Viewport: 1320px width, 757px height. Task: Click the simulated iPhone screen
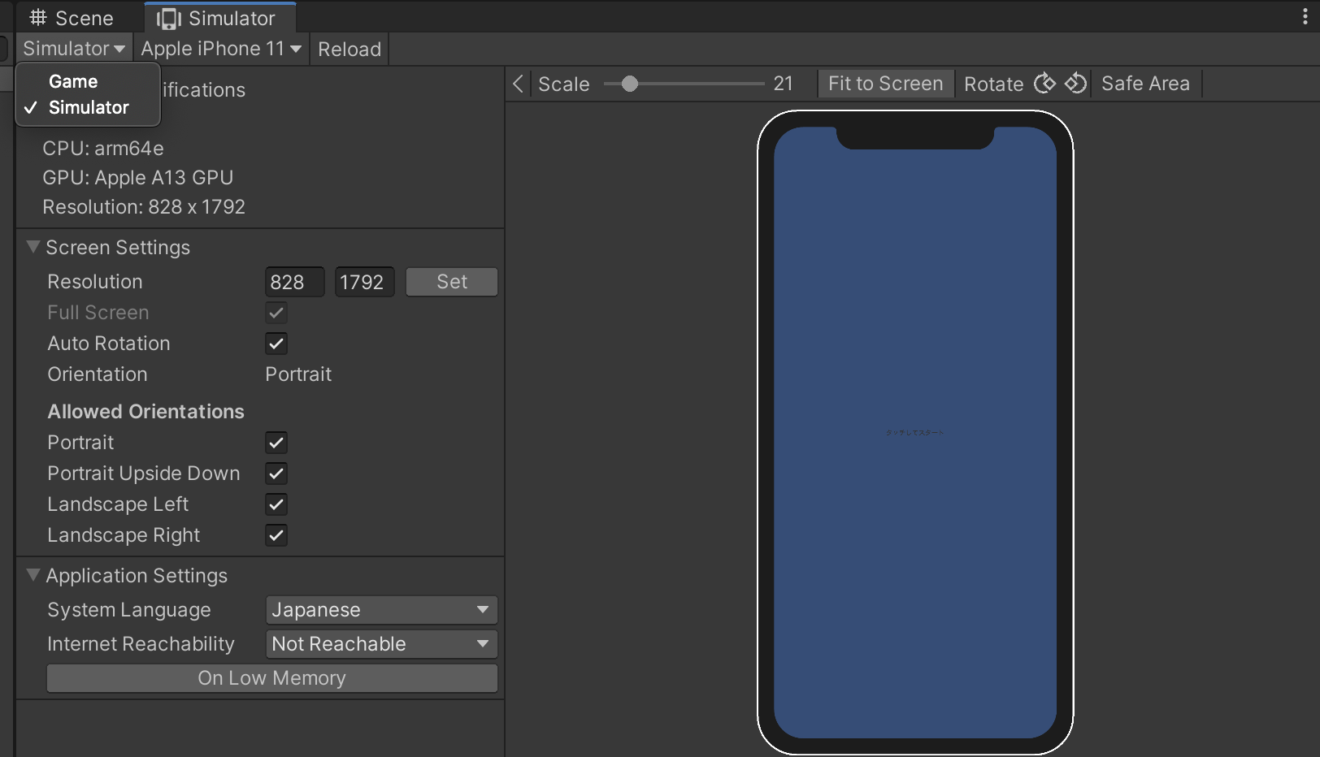pyautogui.click(x=915, y=432)
